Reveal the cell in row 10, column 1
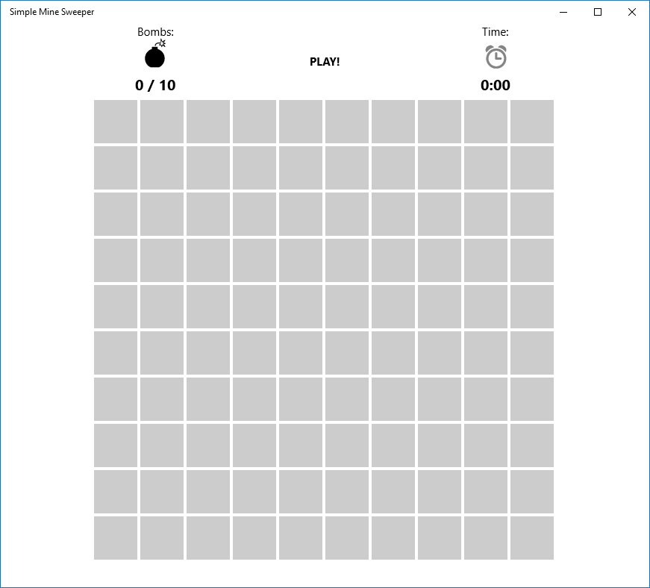This screenshot has height=588, width=650. click(116, 538)
